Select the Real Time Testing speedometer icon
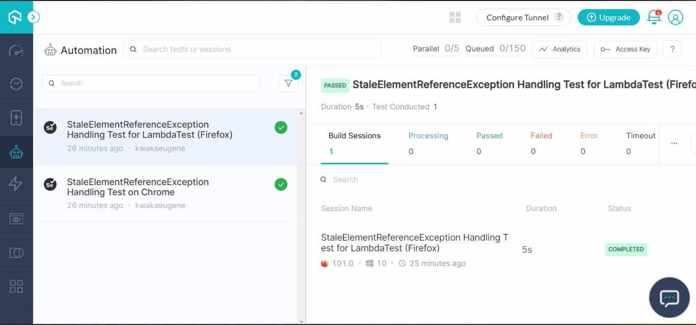This screenshot has height=325, width=696. click(x=16, y=50)
